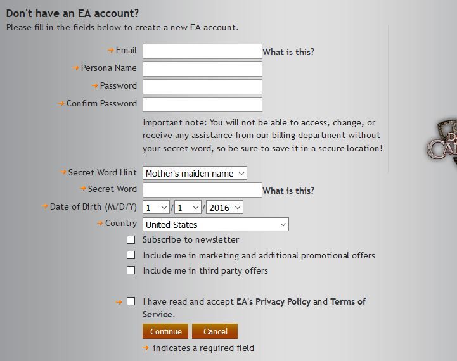Expand the birth year 2016 dropdown
The image size is (457, 361).
tap(224, 207)
